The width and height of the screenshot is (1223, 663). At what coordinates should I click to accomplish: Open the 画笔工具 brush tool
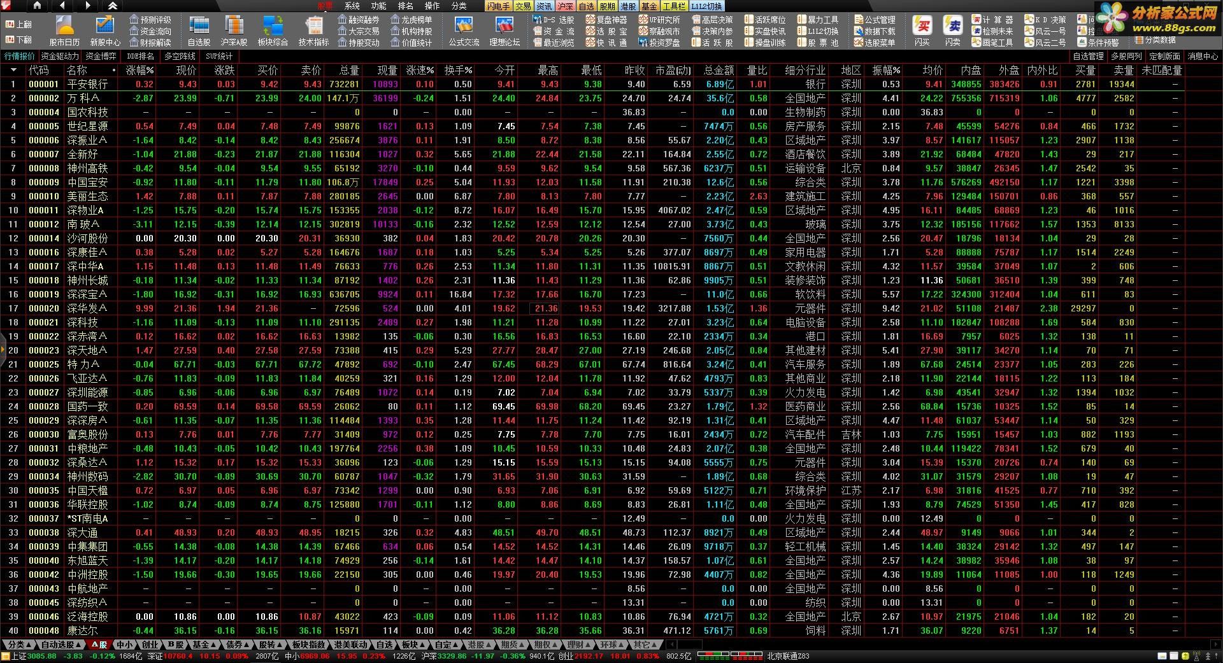(x=992, y=43)
